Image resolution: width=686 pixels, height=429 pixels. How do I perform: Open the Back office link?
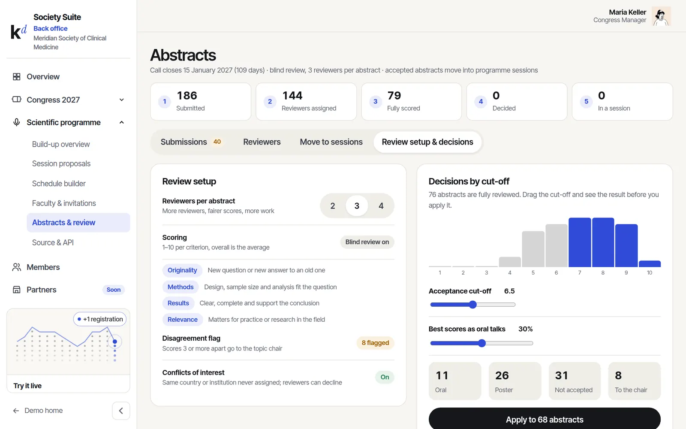[51, 28]
